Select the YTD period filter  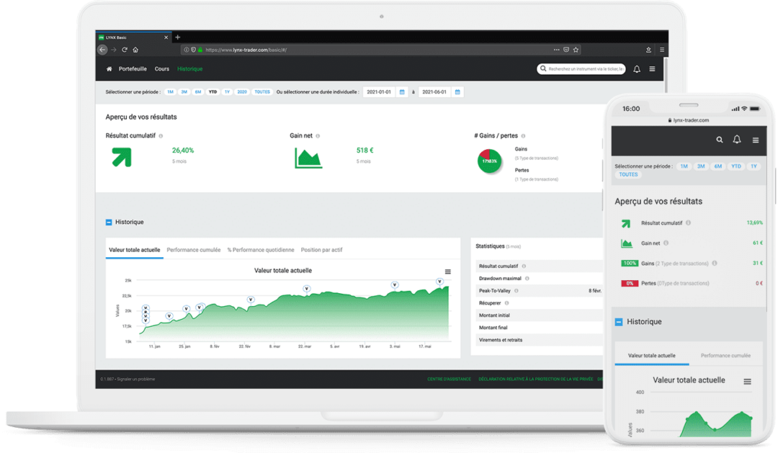pos(212,91)
